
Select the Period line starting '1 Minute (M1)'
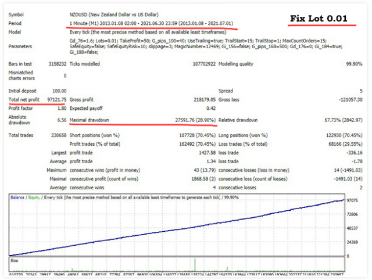151,23
